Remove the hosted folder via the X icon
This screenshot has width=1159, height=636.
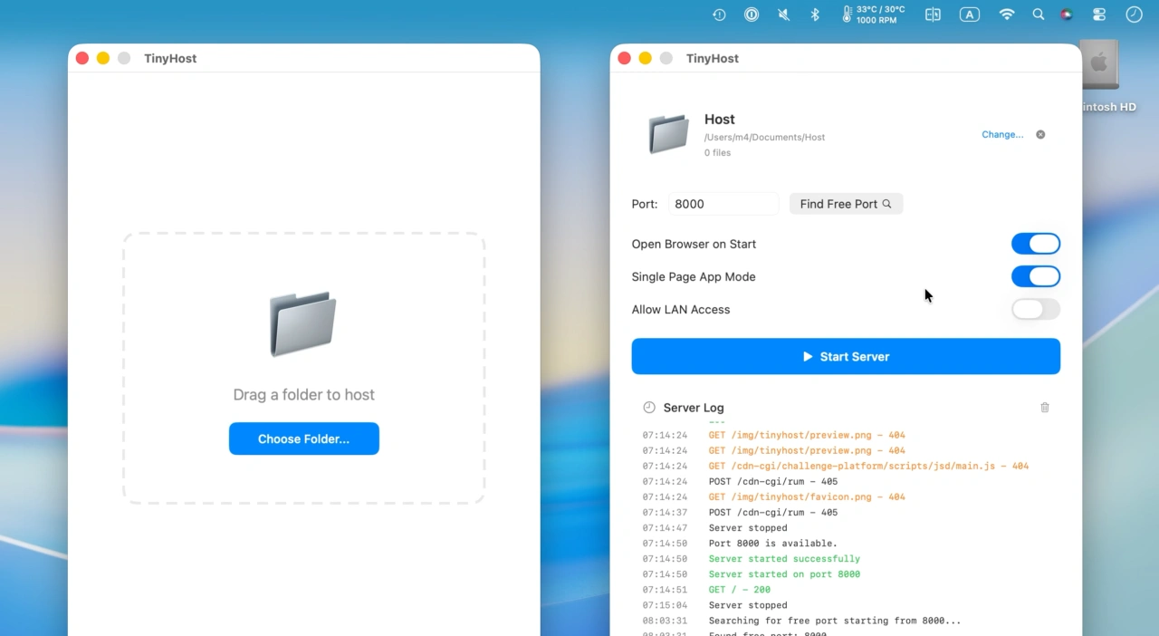[1040, 134]
